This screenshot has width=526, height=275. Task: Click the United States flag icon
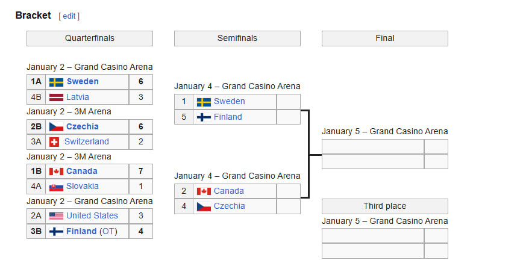pyautogui.click(x=56, y=216)
